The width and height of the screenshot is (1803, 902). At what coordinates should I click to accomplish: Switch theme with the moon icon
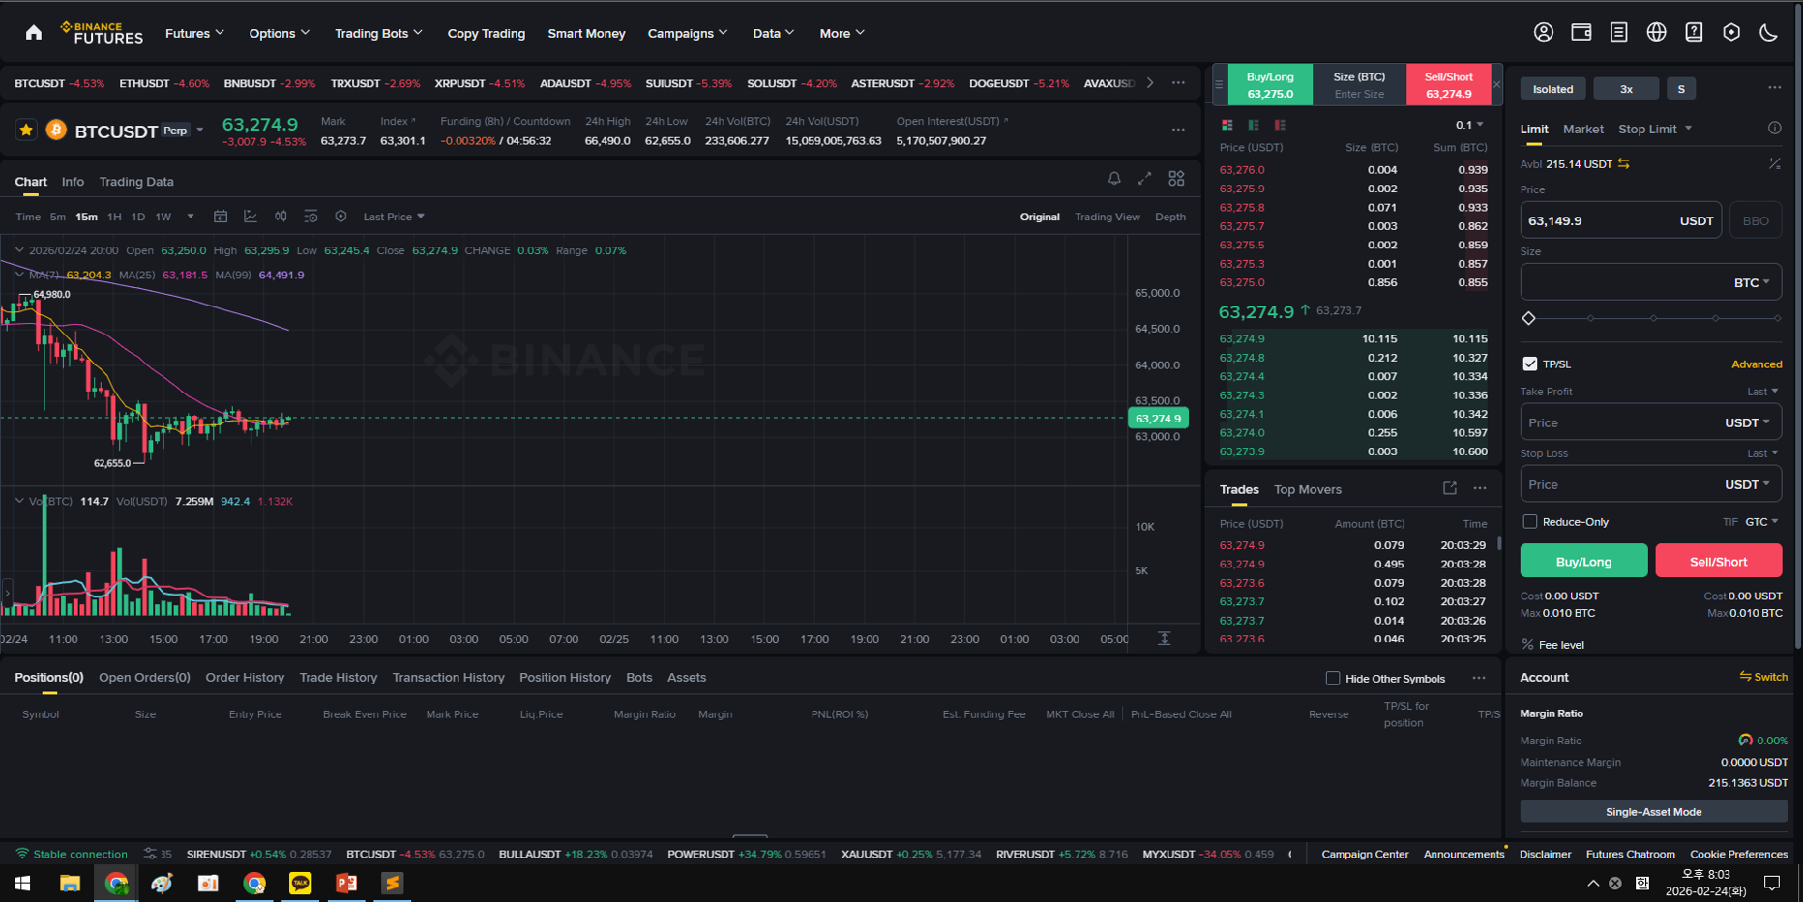tap(1768, 33)
